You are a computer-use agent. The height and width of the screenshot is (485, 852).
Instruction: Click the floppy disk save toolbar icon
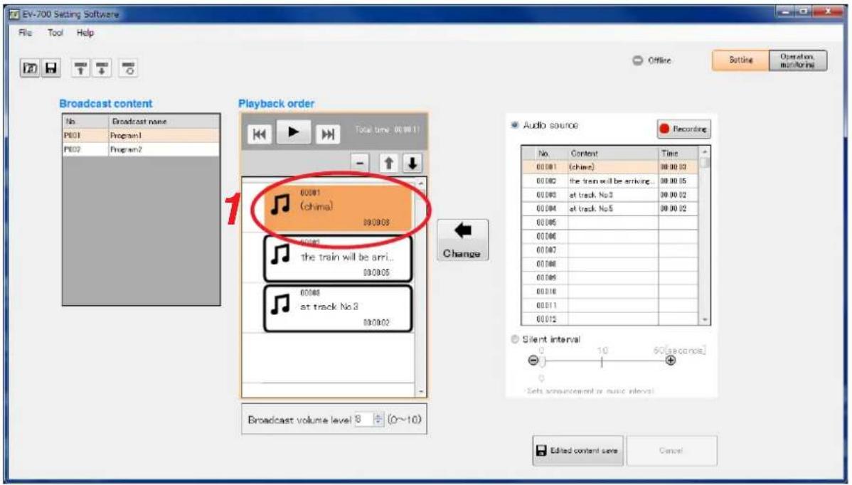51,68
